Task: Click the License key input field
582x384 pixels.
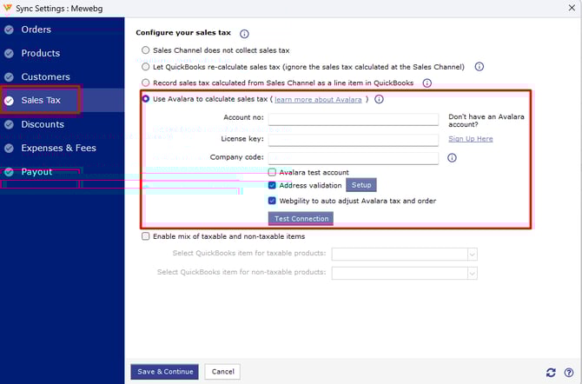Action: click(353, 140)
